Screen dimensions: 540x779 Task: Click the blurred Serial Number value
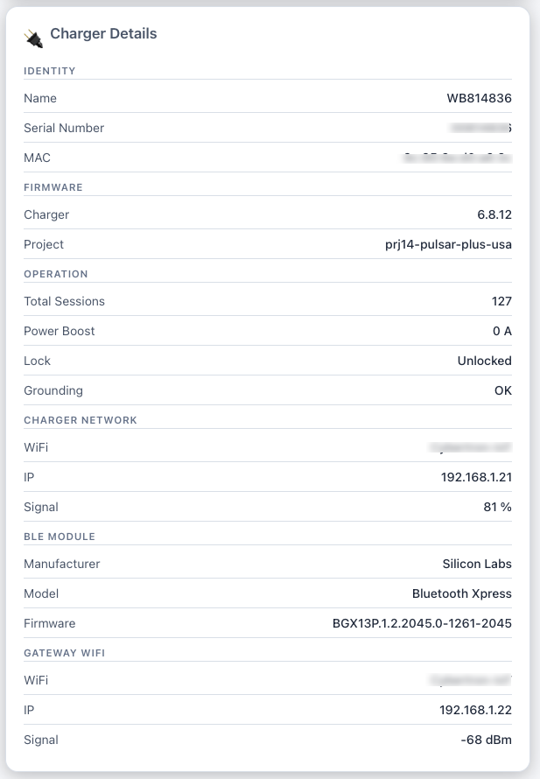[x=480, y=128]
